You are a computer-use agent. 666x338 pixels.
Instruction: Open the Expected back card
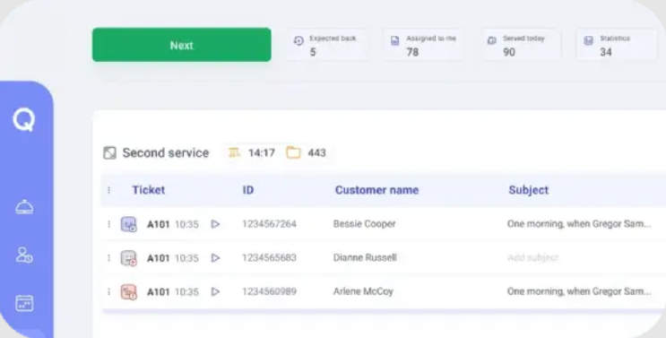tap(326, 45)
